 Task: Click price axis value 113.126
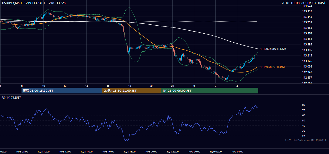click(307, 61)
